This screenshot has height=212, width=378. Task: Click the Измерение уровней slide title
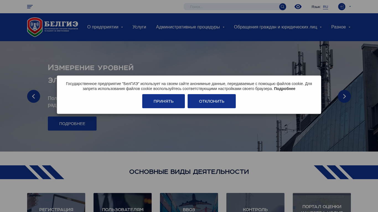click(x=91, y=67)
